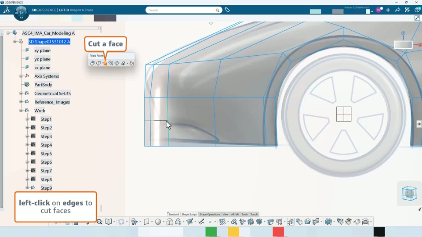
Task: Expand the Geometrical Set.35 node
Action: 21,93
